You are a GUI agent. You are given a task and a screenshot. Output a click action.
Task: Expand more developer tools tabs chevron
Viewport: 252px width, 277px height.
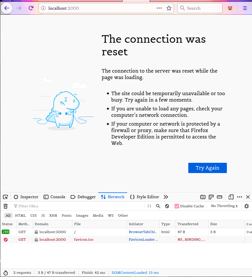click(166, 197)
